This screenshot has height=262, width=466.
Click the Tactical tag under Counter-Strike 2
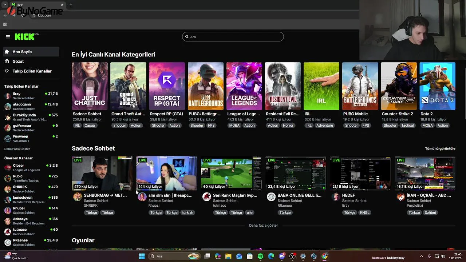tap(407, 126)
